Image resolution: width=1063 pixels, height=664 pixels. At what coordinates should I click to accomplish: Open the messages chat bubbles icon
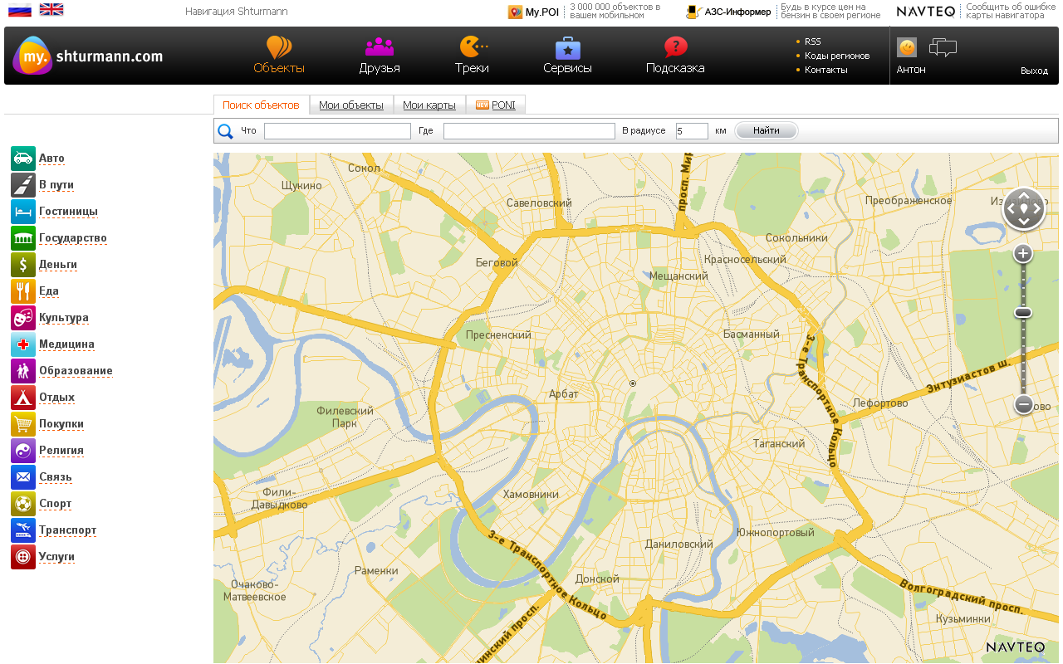[943, 48]
